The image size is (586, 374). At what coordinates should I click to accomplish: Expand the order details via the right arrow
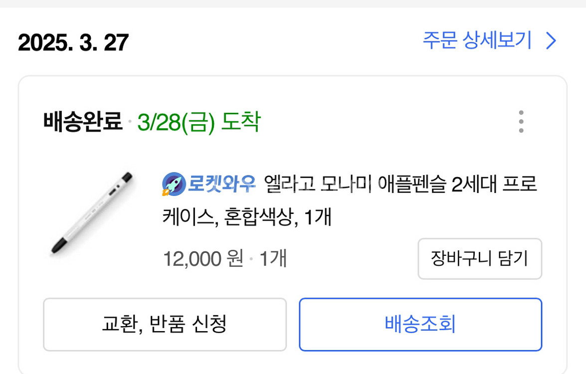click(550, 40)
